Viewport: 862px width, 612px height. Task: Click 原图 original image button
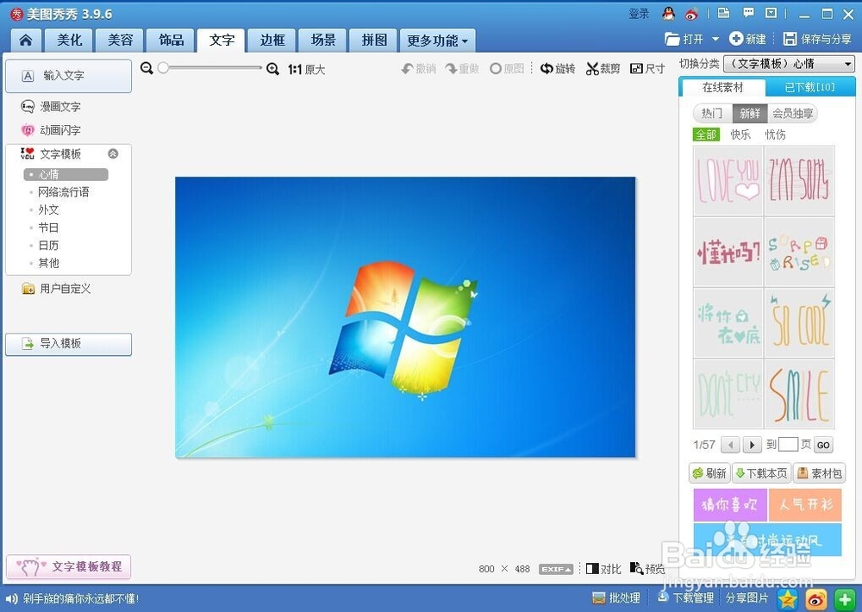(x=506, y=69)
